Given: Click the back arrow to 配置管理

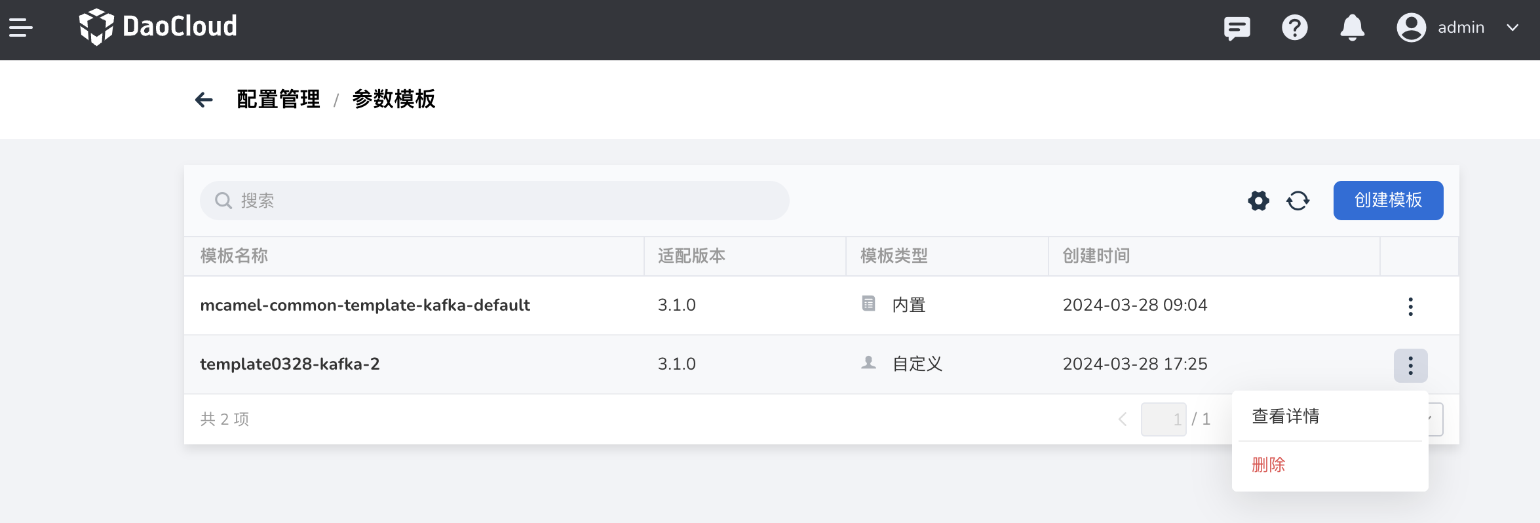Looking at the screenshot, I should click(203, 99).
